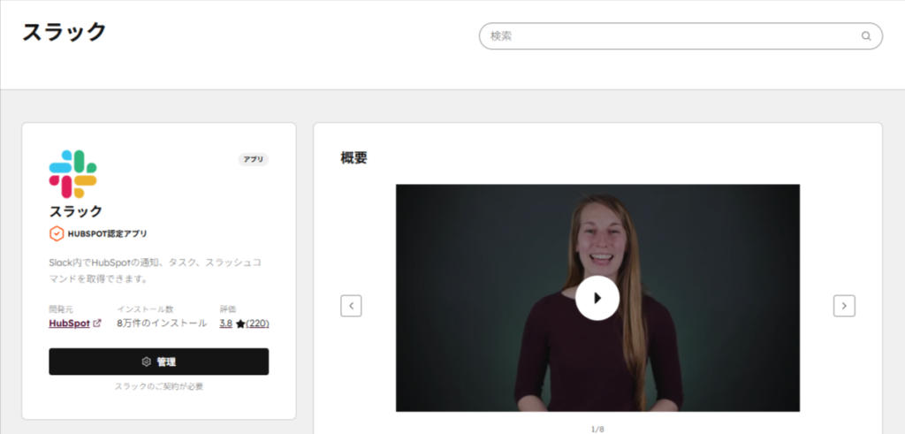Open the (220) reviews link
Image resolution: width=905 pixels, height=434 pixels.
click(x=257, y=324)
